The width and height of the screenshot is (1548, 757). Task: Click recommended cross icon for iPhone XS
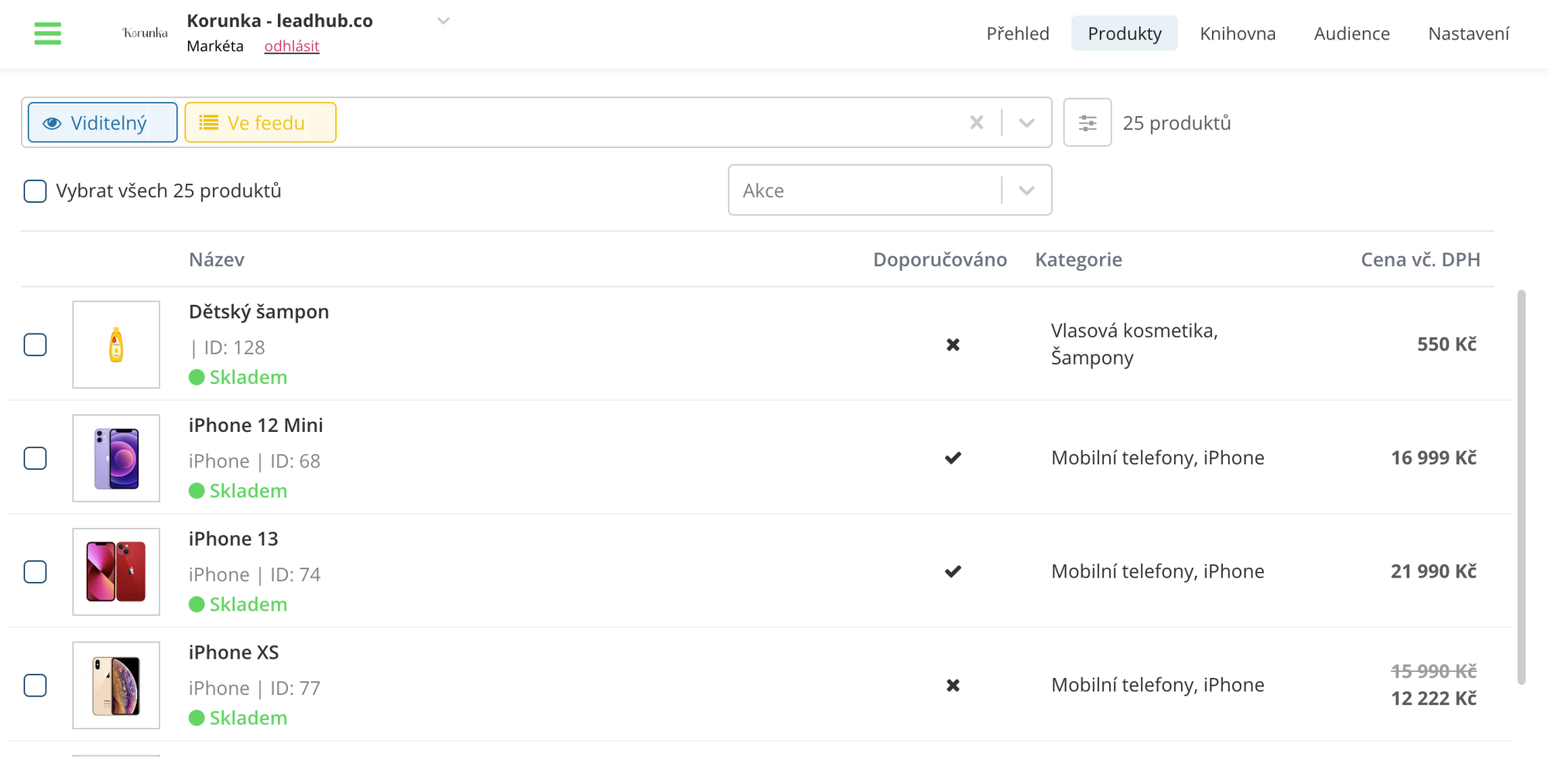(x=953, y=685)
